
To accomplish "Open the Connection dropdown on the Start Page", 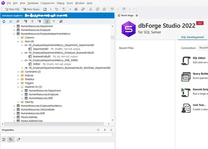I will pos(203,48).
